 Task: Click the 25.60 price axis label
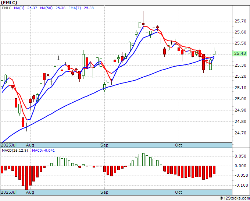pos(240,32)
